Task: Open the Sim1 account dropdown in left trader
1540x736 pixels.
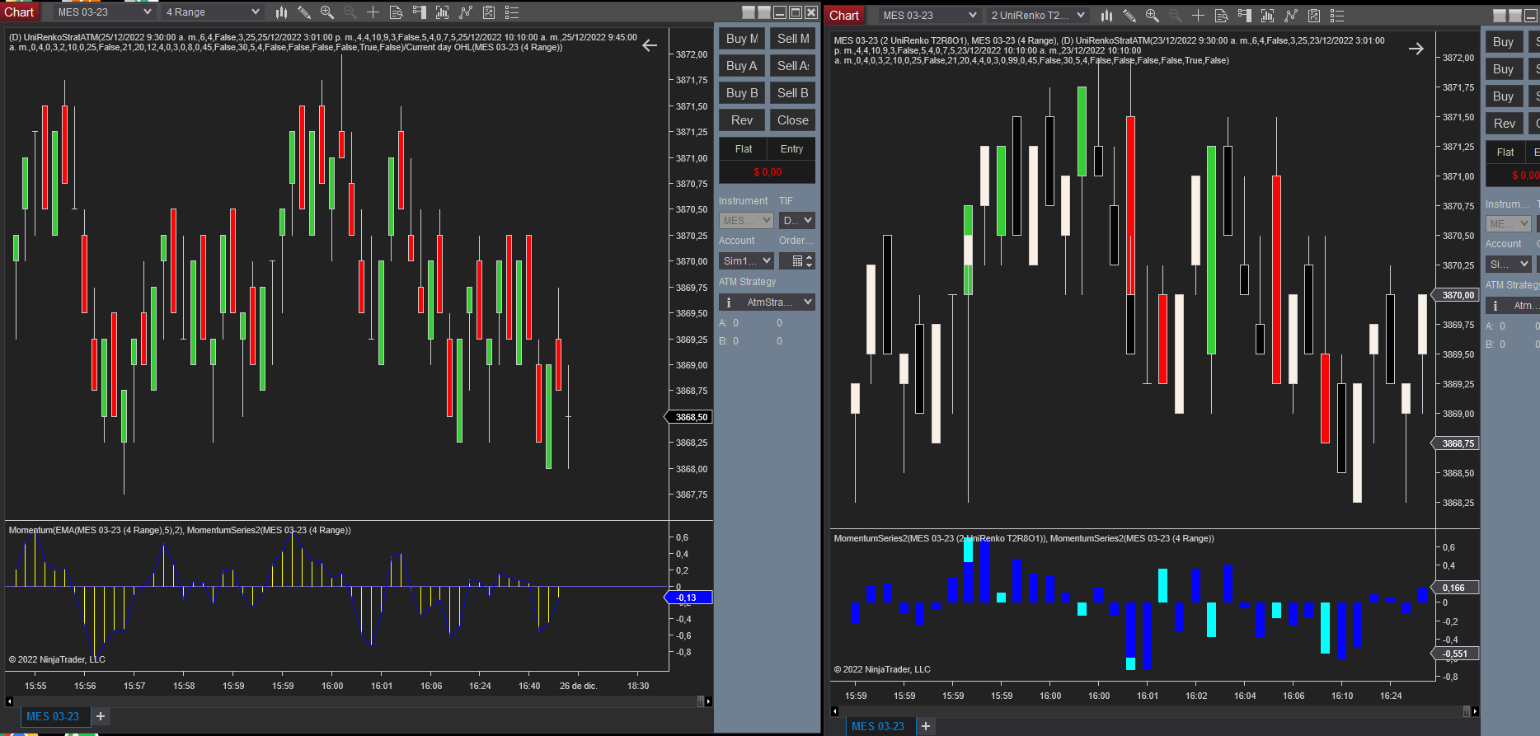Action: pos(746,261)
